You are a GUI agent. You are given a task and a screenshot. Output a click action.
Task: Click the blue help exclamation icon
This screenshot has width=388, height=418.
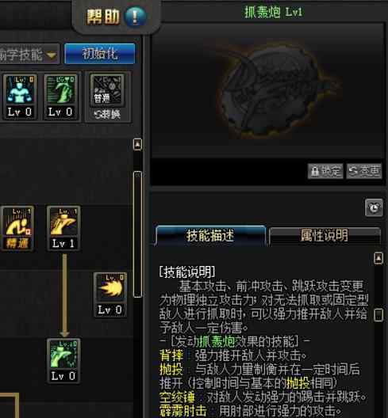[136, 17]
